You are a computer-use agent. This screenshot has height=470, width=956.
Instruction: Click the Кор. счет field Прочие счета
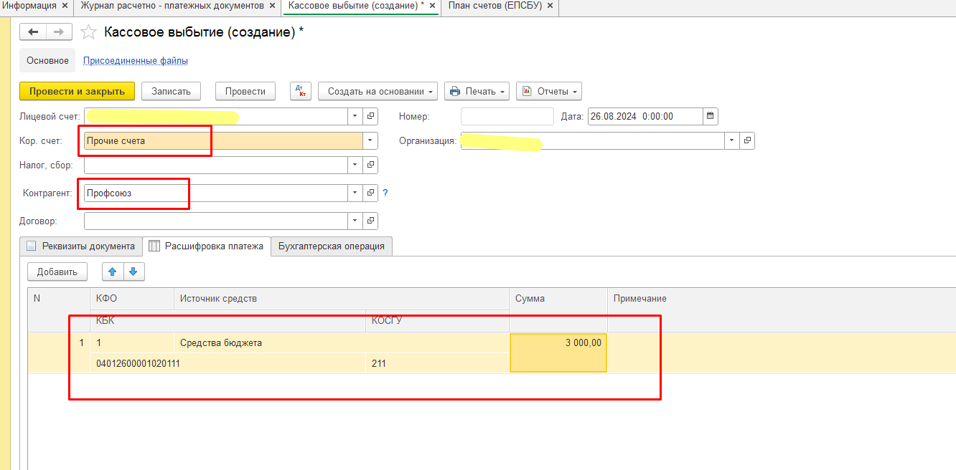(x=223, y=140)
